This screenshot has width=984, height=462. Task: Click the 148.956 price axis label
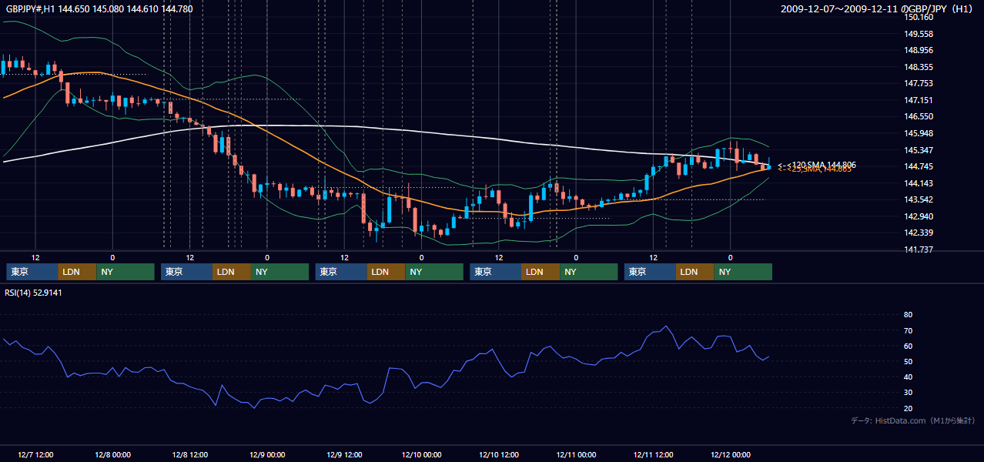(x=919, y=50)
